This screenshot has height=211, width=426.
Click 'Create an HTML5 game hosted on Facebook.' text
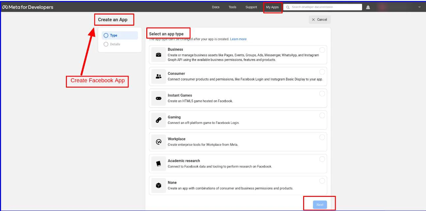coord(200,101)
